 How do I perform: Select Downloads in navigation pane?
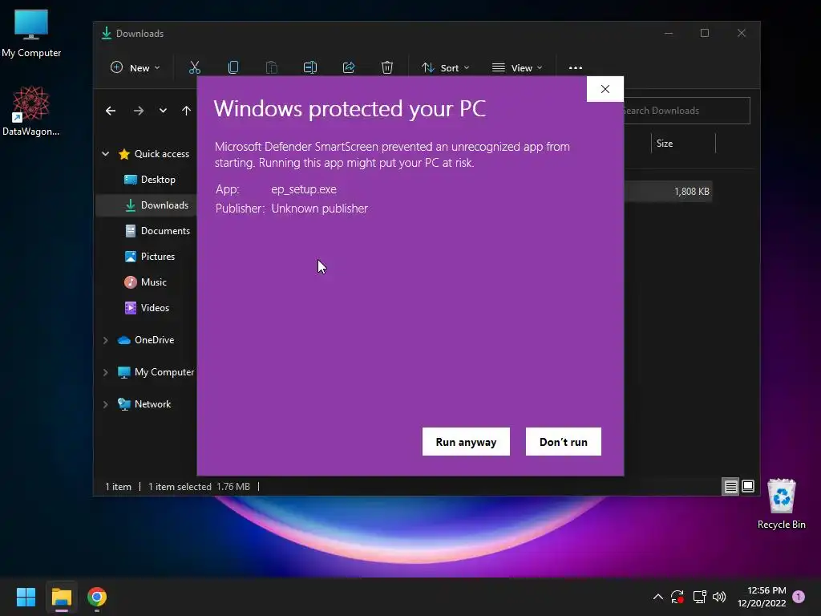click(156, 205)
